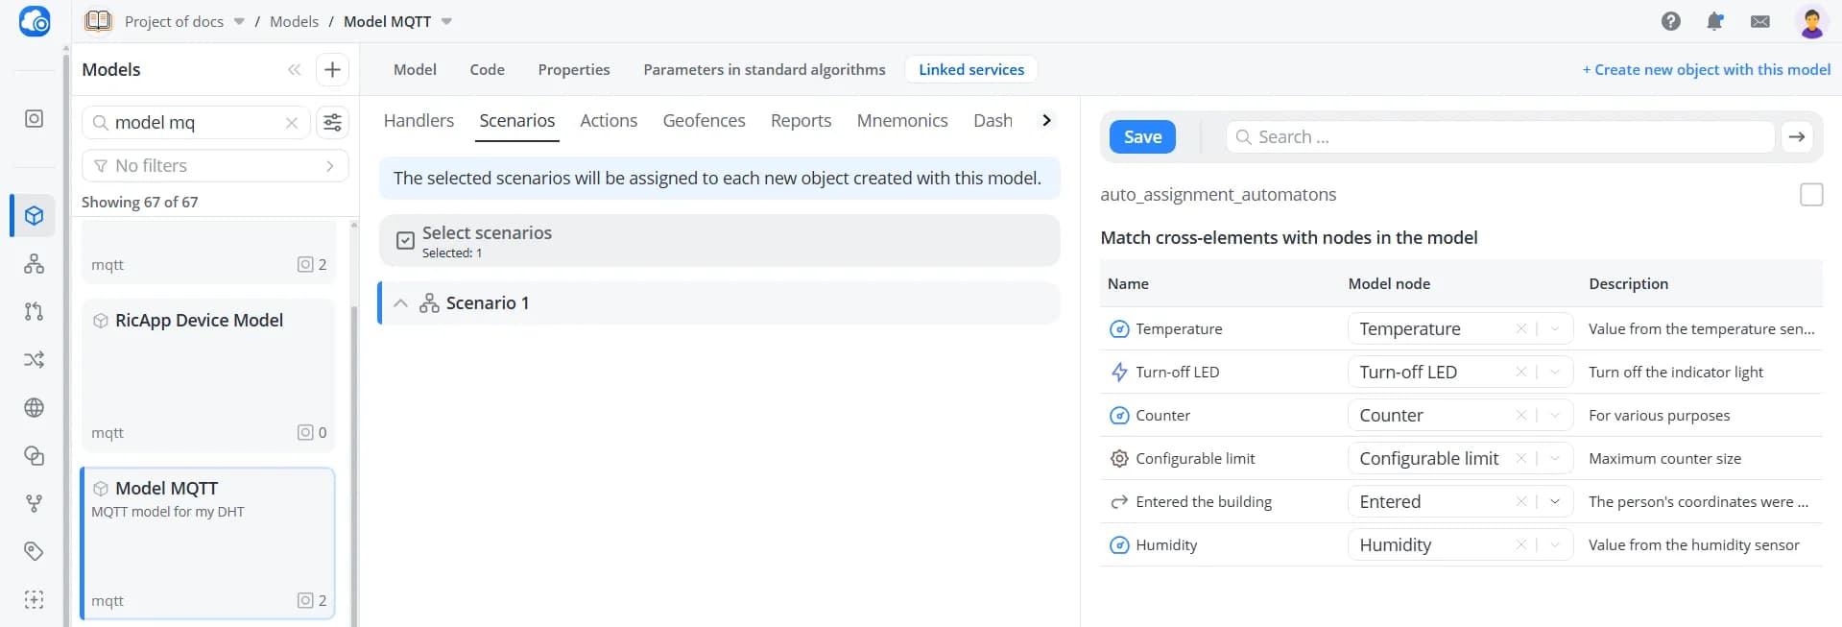Click the Scenario 1 automaton icon

point(429,303)
